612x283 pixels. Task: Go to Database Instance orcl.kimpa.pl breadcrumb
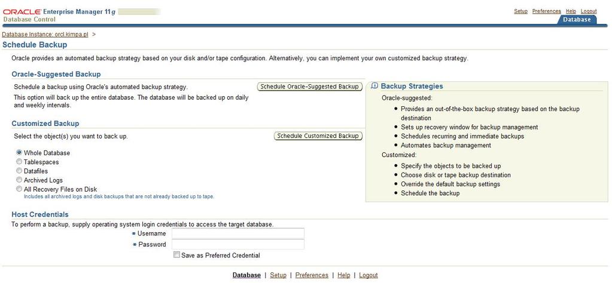[x=45, y=34]
